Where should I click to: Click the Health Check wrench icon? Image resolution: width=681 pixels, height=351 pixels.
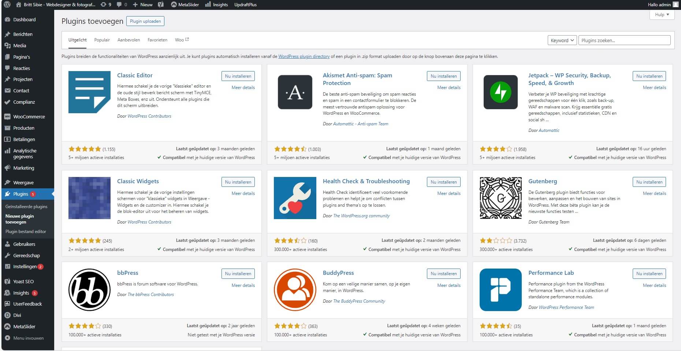[x=295, y=198]
